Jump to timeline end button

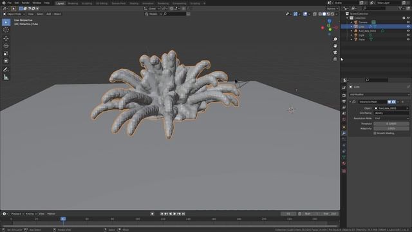pyautogui.click(x=183, y=214)
